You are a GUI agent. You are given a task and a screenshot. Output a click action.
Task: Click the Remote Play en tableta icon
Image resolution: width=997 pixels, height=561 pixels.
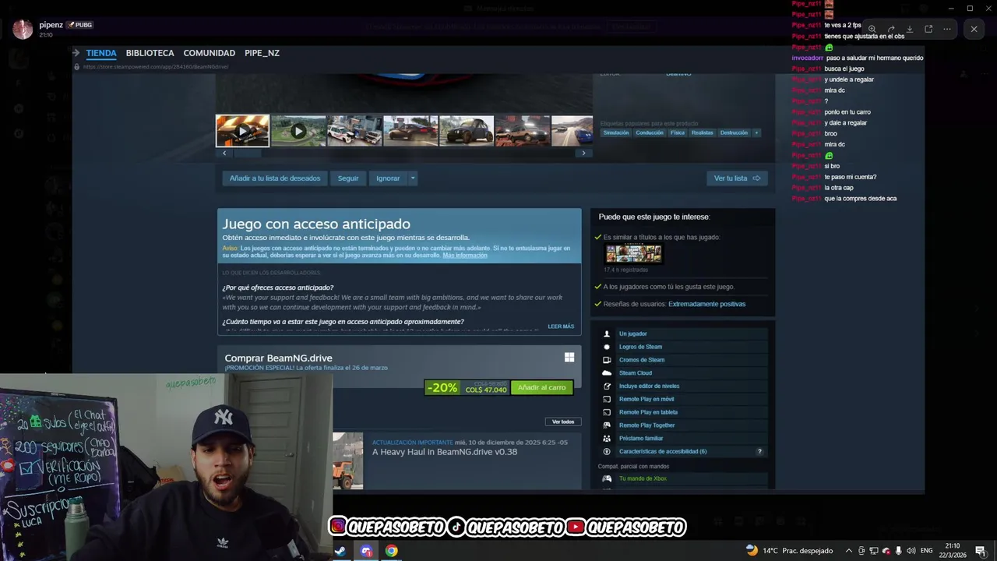[607, 412]
